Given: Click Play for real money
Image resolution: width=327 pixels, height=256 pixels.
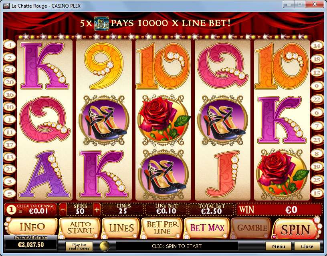Looking at the screenshot, I should click(79, 246).
